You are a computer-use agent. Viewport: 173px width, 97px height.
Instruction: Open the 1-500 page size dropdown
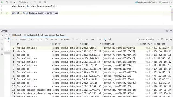tap(23, 39)
